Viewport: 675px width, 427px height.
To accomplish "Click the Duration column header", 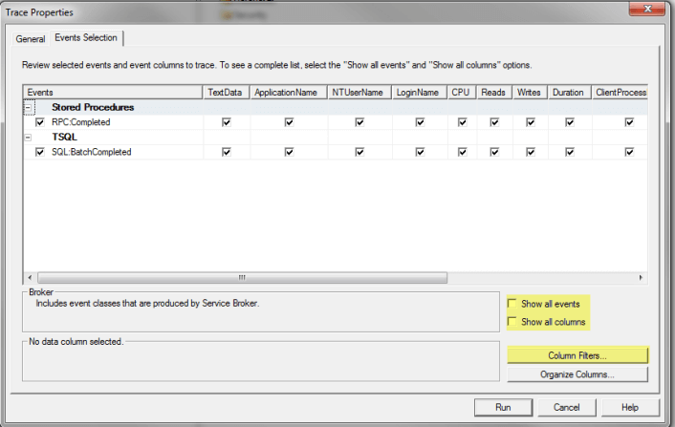I will 570,93.
